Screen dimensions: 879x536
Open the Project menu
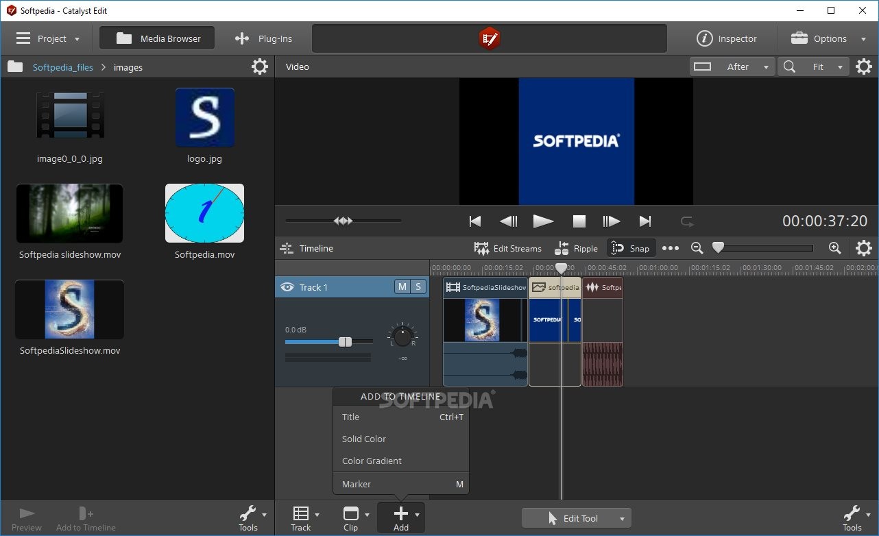[48, 38]
